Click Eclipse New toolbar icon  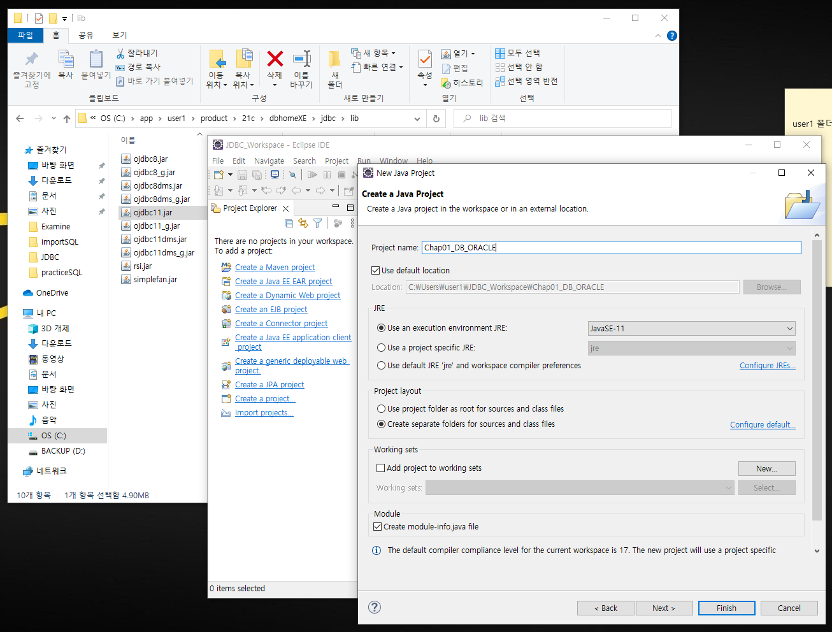point(219,175)
